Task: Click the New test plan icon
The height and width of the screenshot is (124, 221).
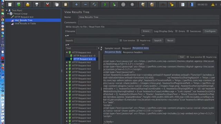Action: (x=10, y=4)
